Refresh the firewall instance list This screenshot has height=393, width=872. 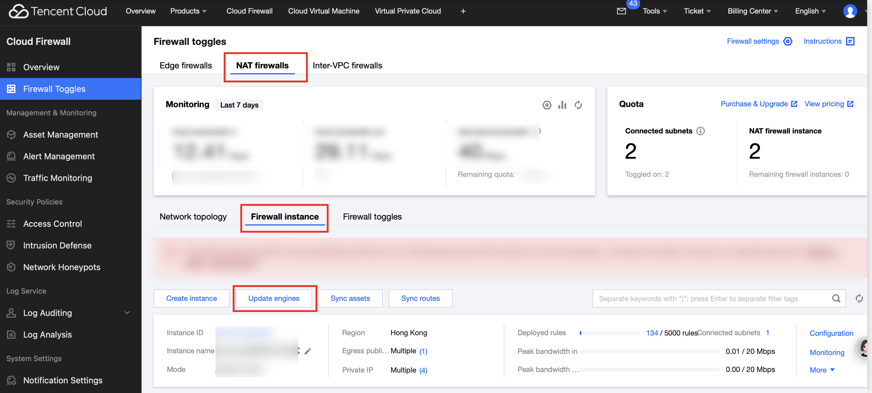pyautogui.click(x=859, y=298)
